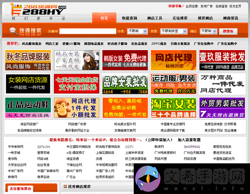Open the 万种商品 一件代发 banner
Screen dimensions: 250x194
click(222, 84)
